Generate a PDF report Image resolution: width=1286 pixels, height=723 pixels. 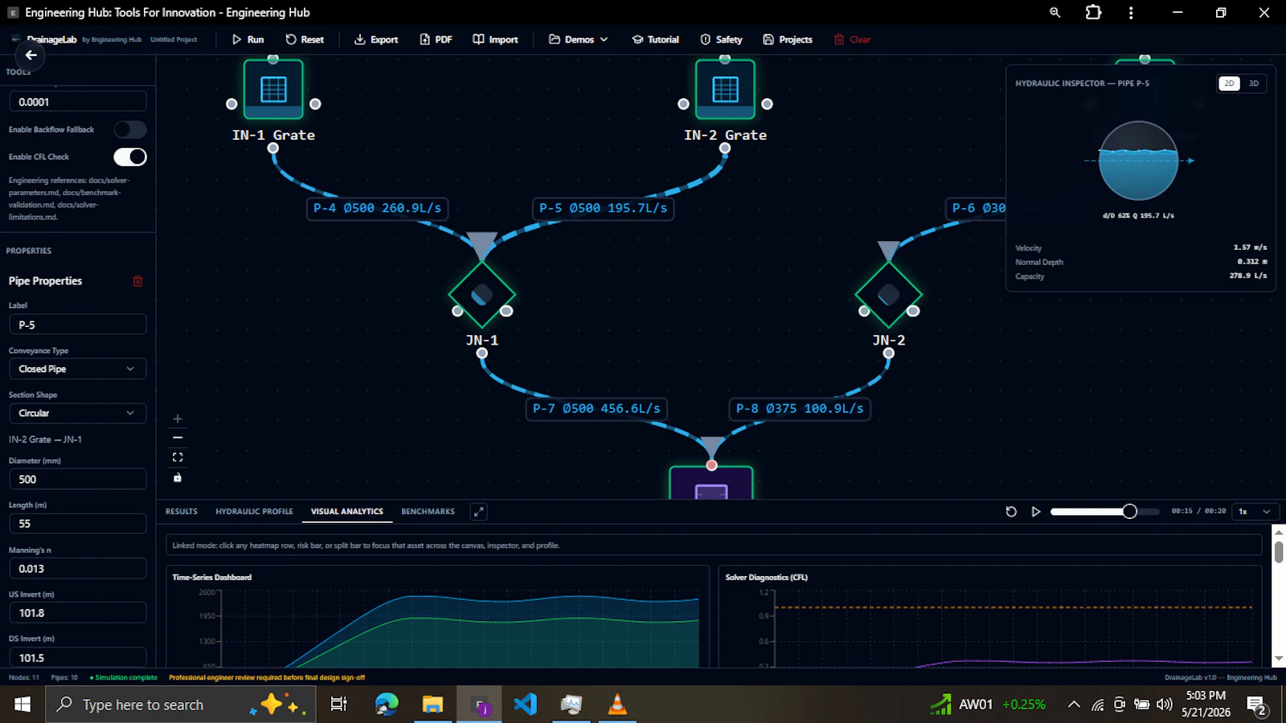tap(436, 39)
